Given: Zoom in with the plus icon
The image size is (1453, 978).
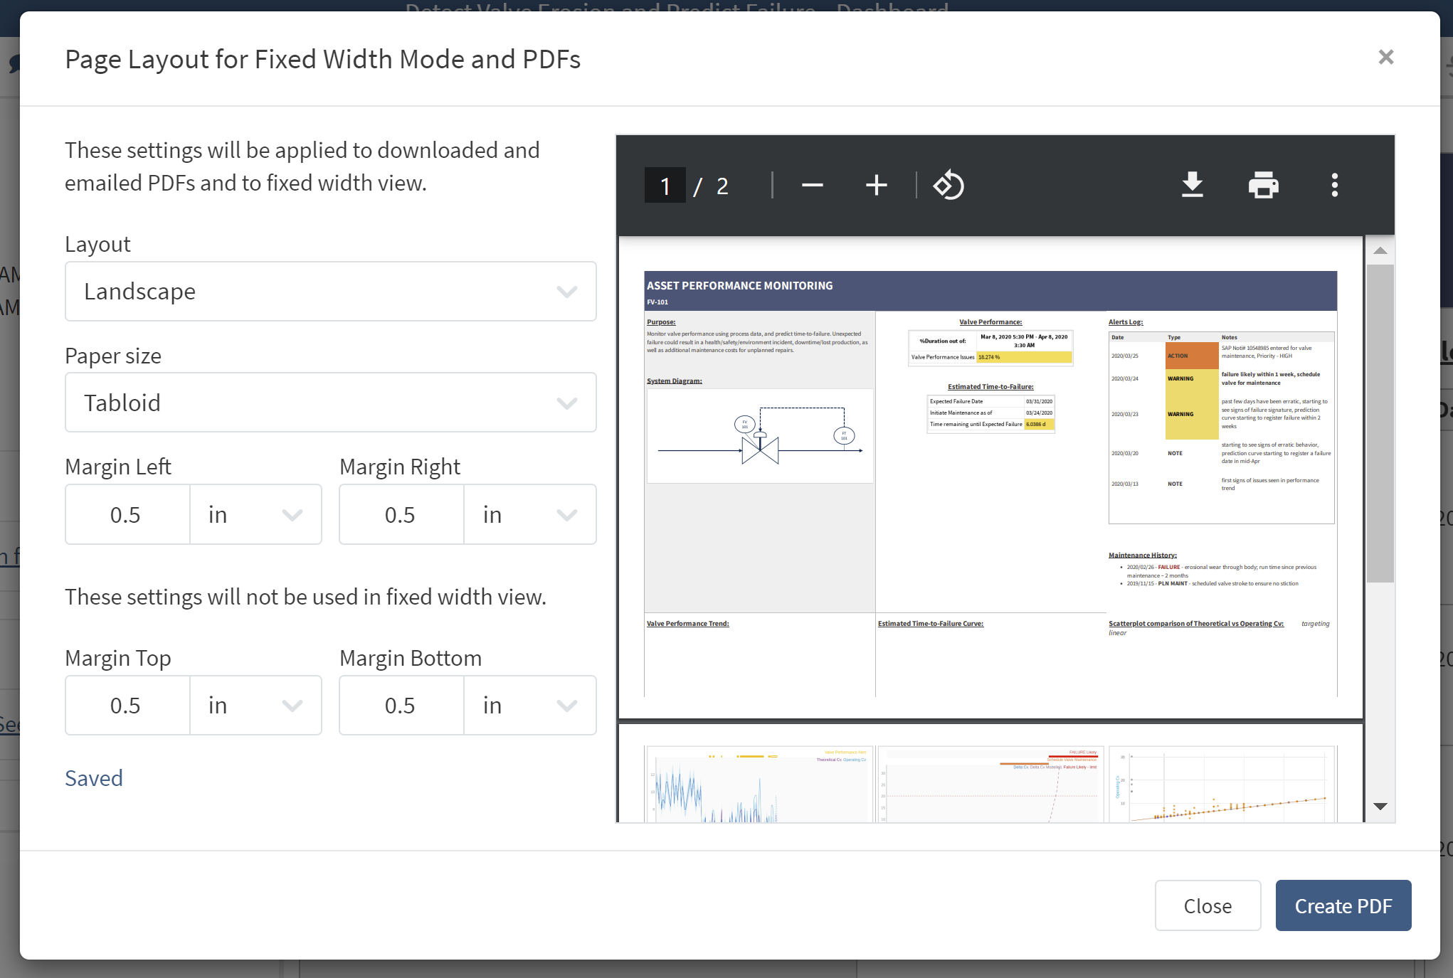Looking at the screenshot, I should coord(876,185).
